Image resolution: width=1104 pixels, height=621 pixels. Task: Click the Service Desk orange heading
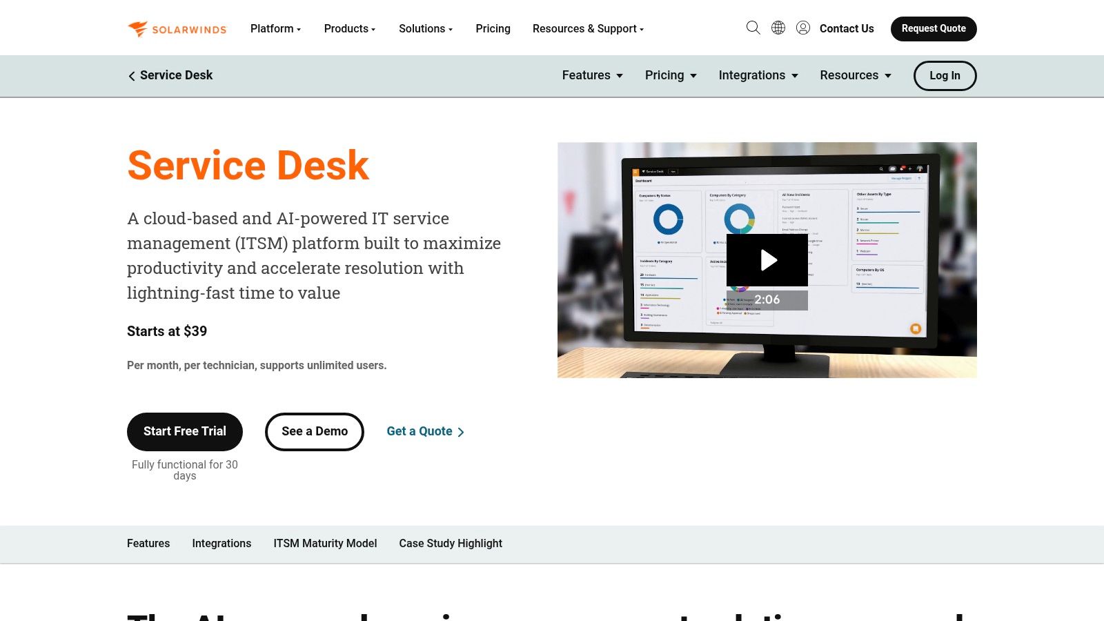248,166
